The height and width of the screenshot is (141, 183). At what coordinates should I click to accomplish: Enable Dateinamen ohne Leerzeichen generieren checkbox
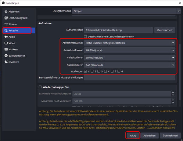click(x=85, y=37)
